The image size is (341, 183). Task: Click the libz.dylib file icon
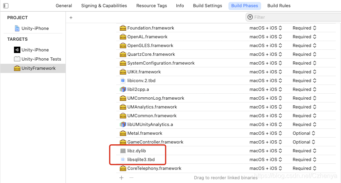(123, 151)
